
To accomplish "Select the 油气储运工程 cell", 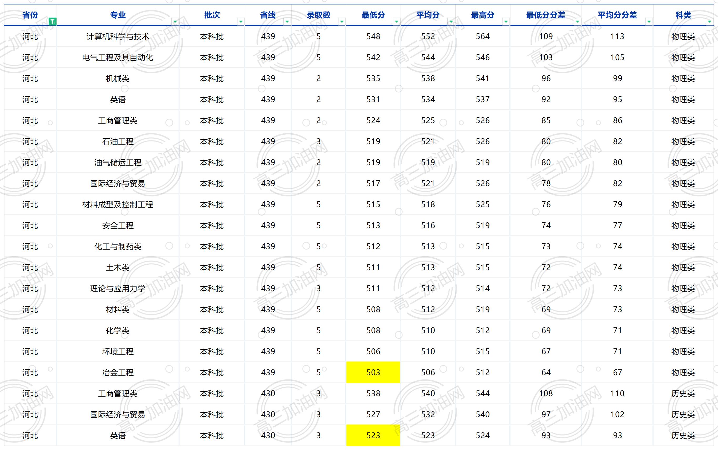I will [118, 163].
